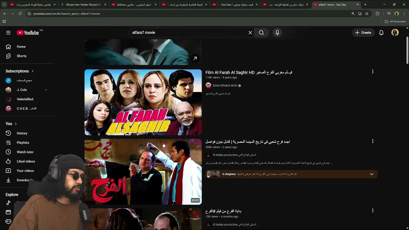
Task: Open the YouTube hamburger guide menu
Action: (8, 33)
